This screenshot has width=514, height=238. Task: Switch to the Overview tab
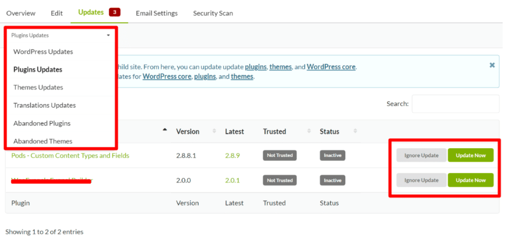pyautogui.click(x=21, y=13)
